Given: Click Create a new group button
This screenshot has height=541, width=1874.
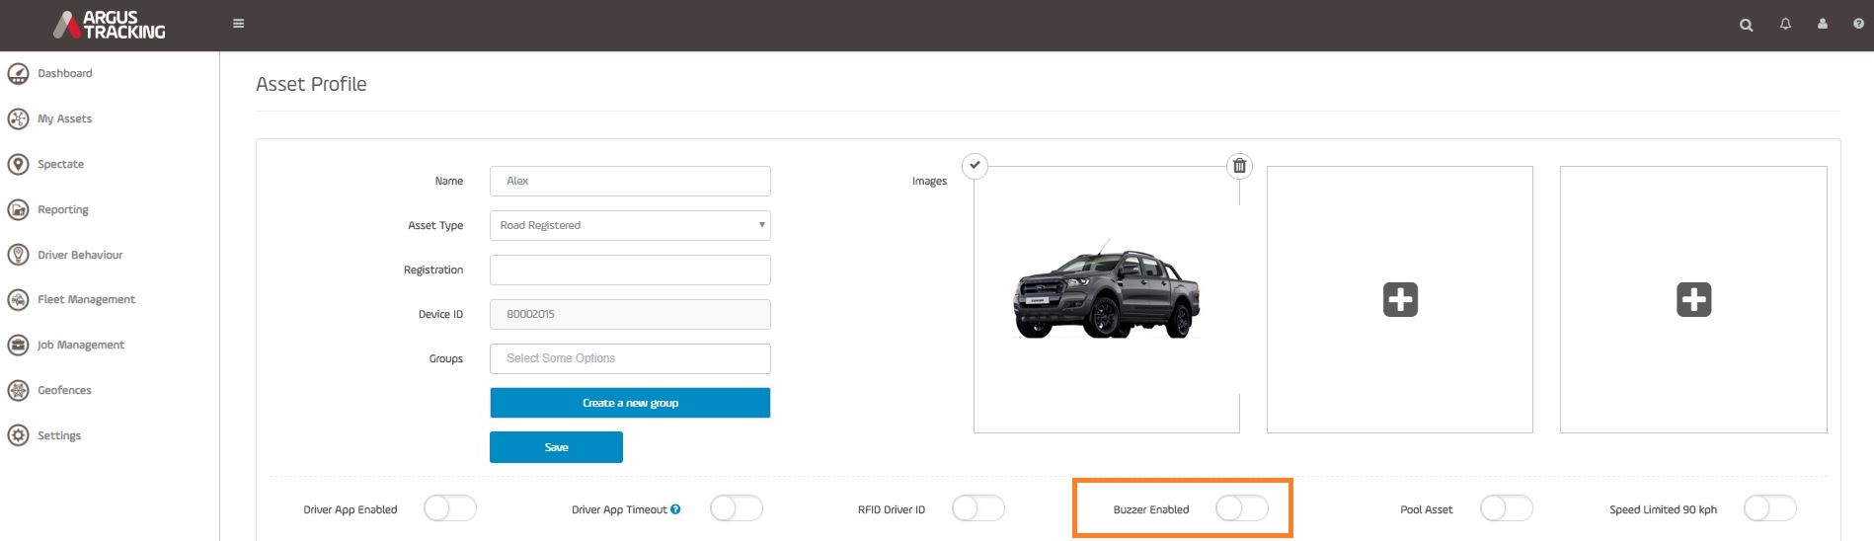Looking at the screenshot, I should [x=630, y=403].
